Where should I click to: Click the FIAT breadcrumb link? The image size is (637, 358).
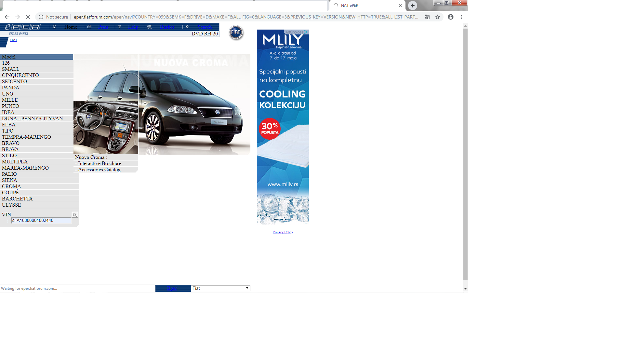pyautogui.click(x=13, y=40)
